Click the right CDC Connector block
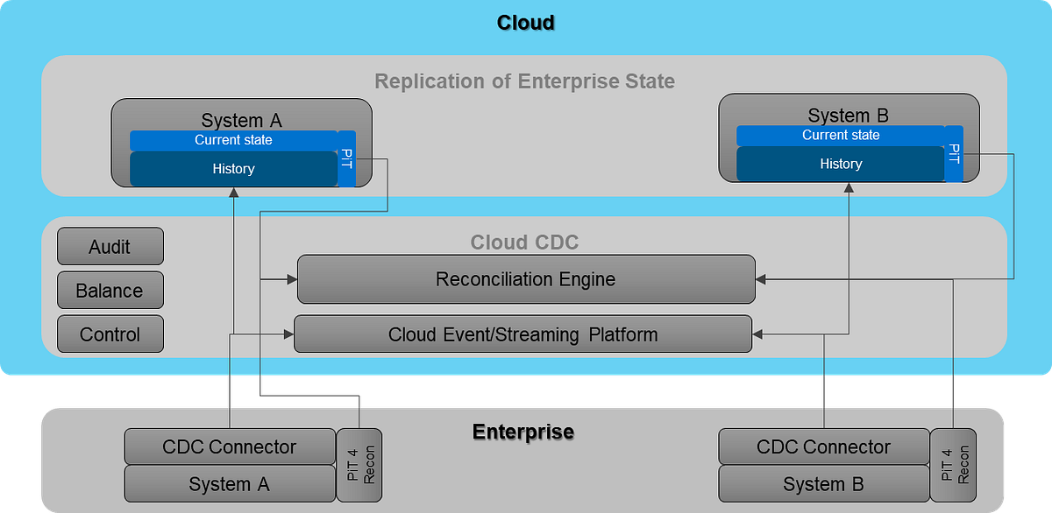 click(823, 446)
